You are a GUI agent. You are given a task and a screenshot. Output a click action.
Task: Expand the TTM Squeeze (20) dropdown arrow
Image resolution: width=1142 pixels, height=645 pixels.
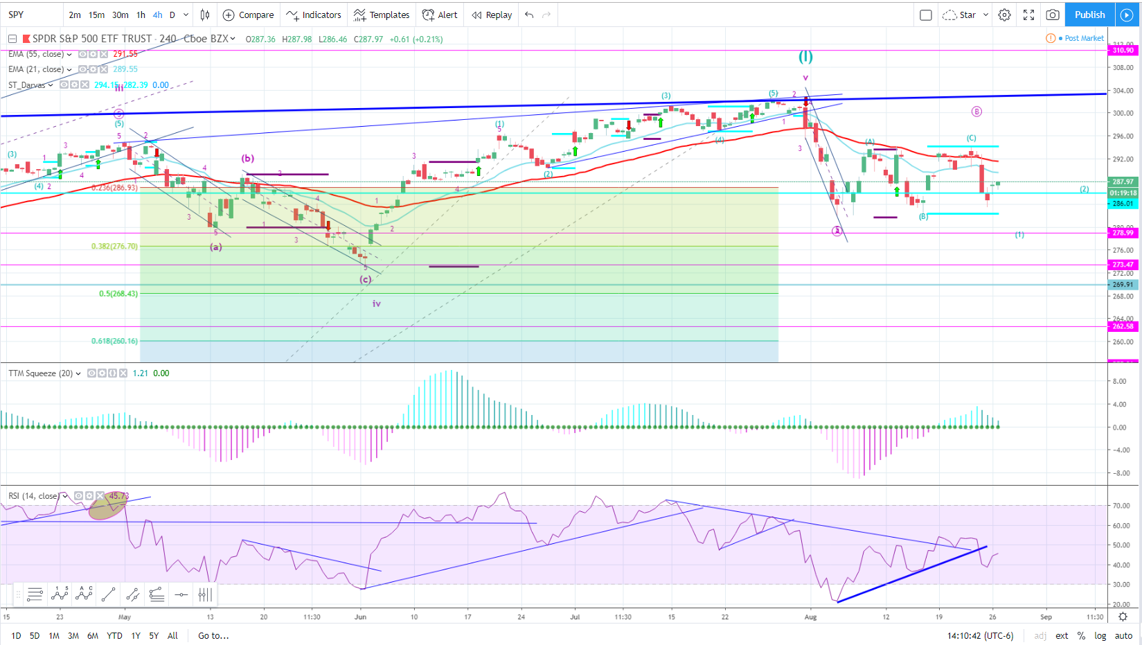(x=78, y=373)
